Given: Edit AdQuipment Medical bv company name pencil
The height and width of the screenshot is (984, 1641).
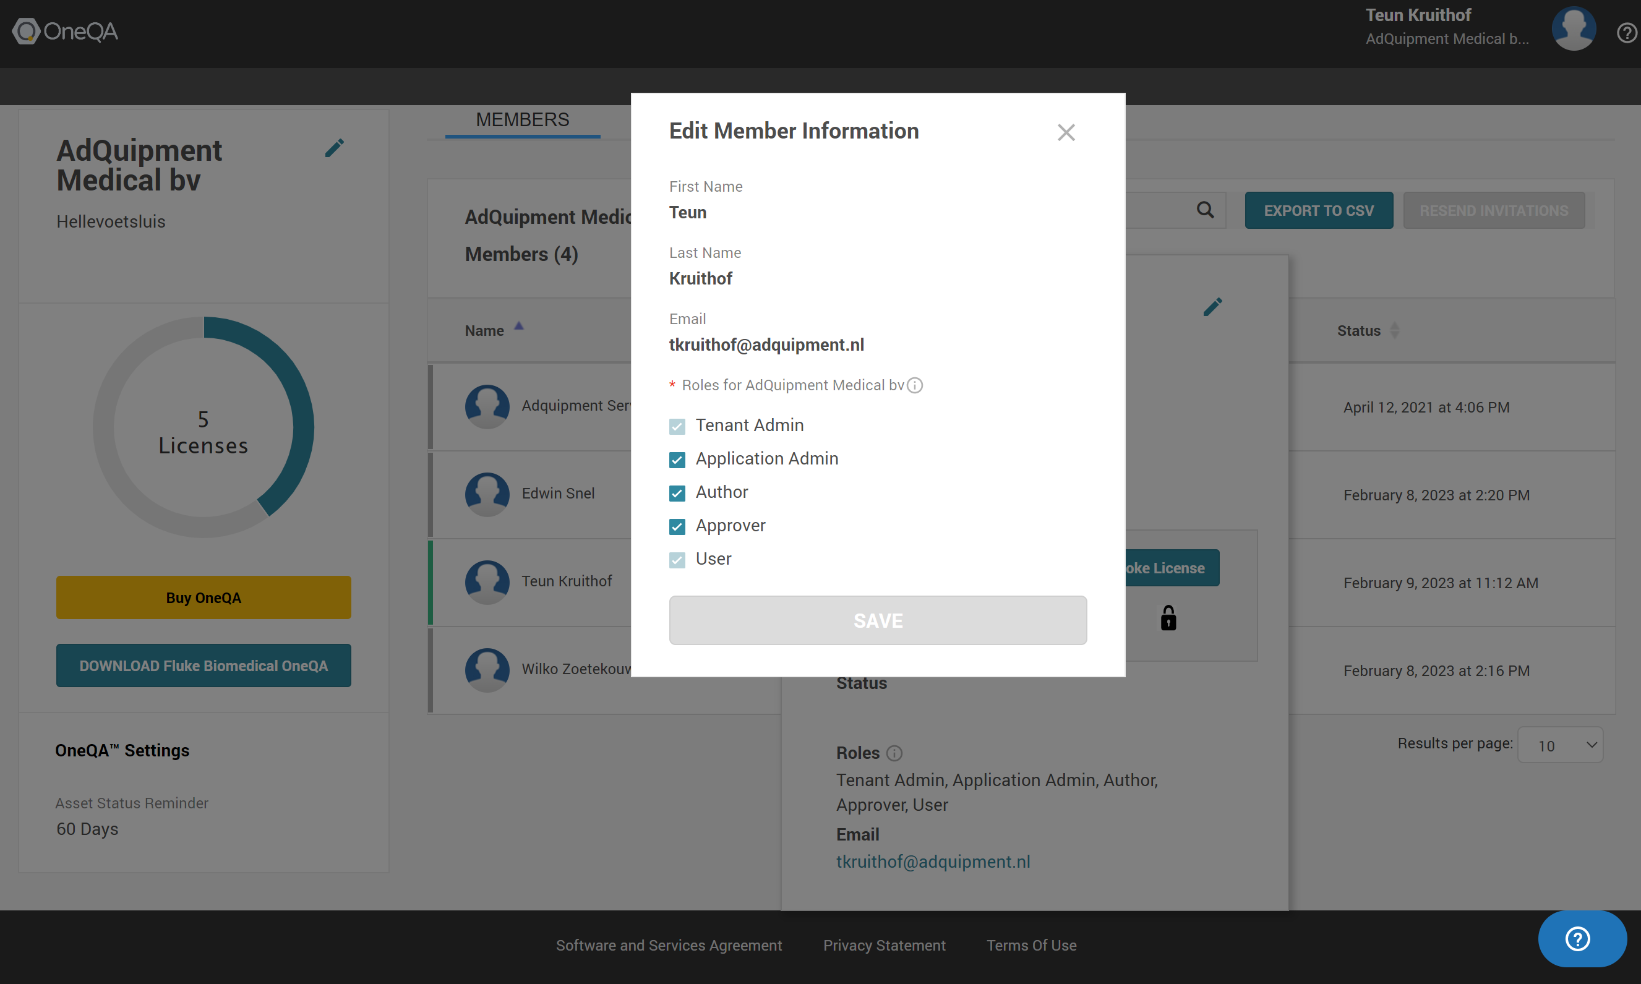Looking at the screenshot, I should (334, 148).
